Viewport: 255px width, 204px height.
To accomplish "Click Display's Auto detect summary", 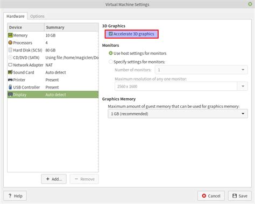I will [x=55, y=94].
